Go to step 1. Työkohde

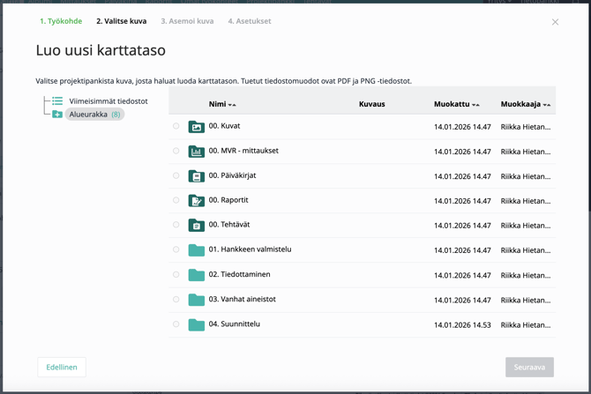tap(61, 21)
